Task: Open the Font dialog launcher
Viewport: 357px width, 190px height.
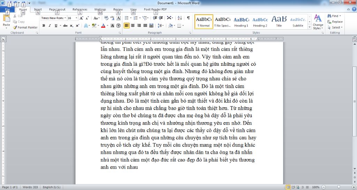Action: pyautogui.click(x=120, y=33)
